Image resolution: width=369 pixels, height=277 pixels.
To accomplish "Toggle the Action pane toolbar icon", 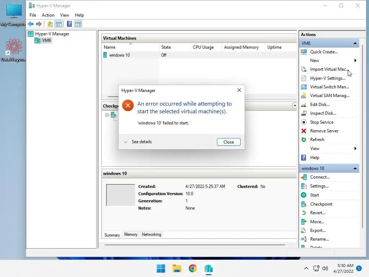I will point(78,24).
